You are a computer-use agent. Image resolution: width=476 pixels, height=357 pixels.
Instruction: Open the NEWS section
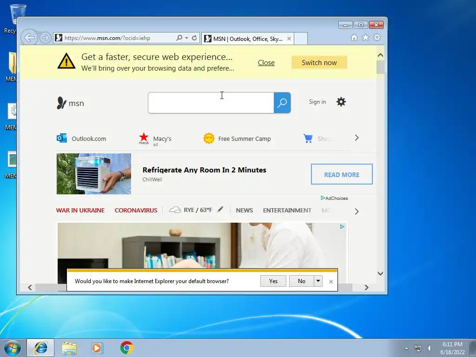click(245, 211)
